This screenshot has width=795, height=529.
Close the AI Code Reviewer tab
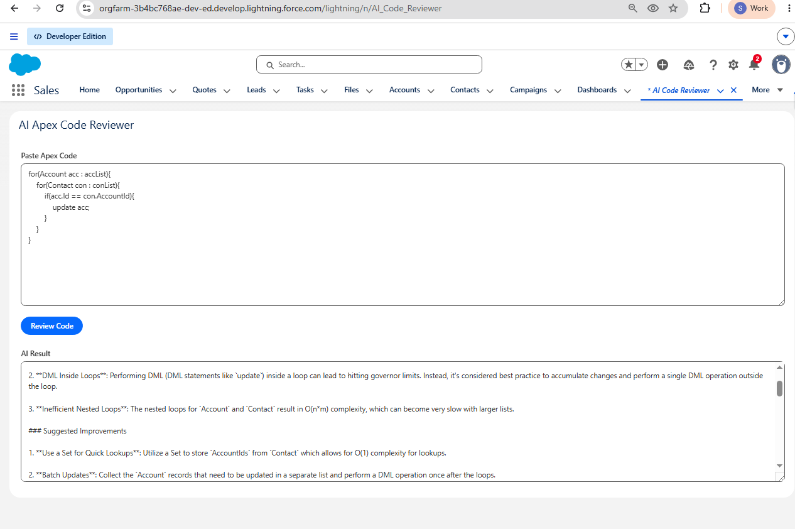pyautogui.click(x=733, y=90)
